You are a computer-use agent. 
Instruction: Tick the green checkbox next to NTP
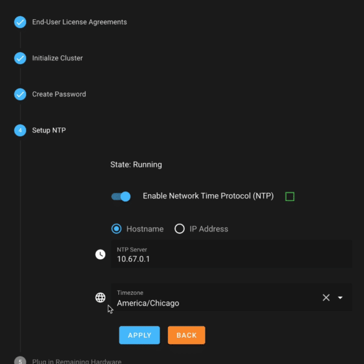click(x=290, y=197)
